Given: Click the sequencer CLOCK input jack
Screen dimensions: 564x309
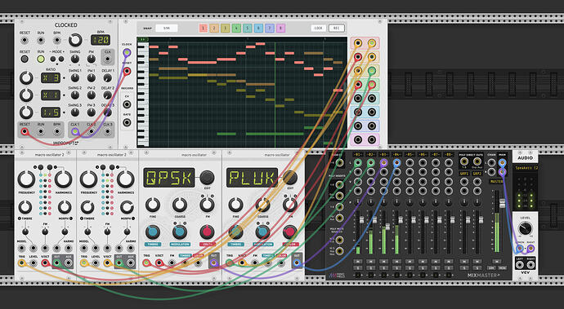Looking at the screenshot, I should coord(127,53).
